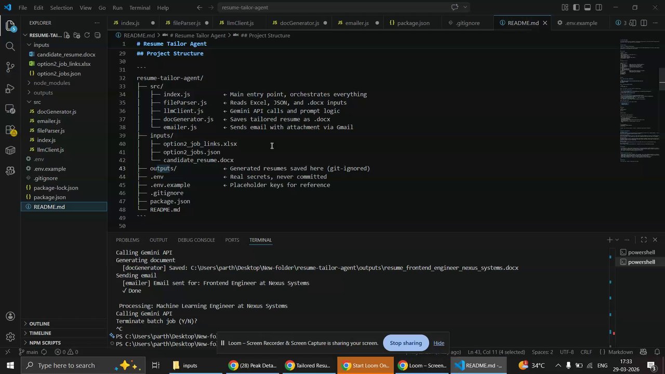The width and height of the screenshot is (665, 374).
Task: Open the Search view in activity bar
Action: (10, 46)
